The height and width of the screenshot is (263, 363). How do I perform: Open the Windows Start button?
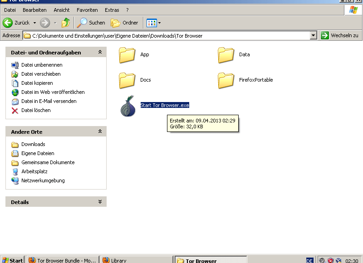[12, 260]
